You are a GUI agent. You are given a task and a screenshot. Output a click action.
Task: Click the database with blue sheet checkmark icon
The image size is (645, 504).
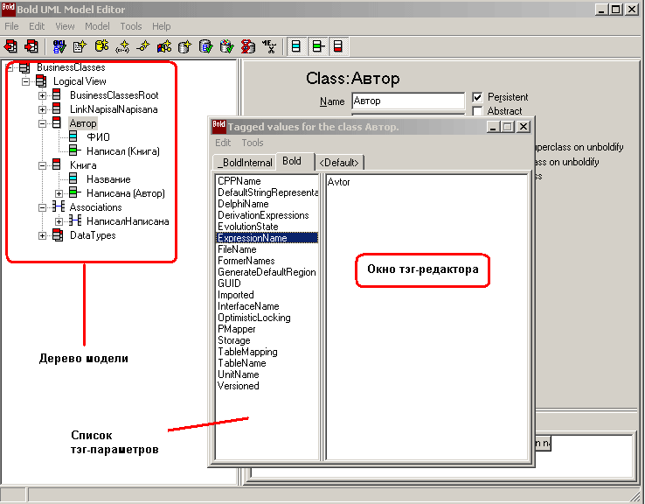point(206,46)
